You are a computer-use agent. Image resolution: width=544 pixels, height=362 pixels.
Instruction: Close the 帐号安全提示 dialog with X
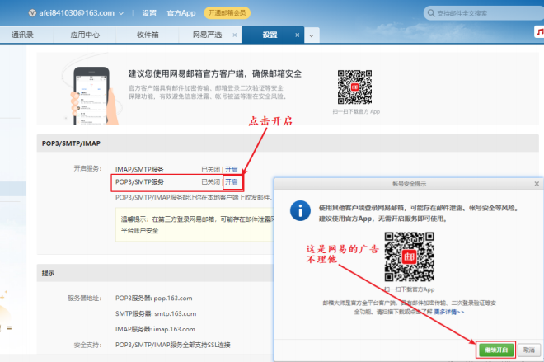tap(537, 183)
